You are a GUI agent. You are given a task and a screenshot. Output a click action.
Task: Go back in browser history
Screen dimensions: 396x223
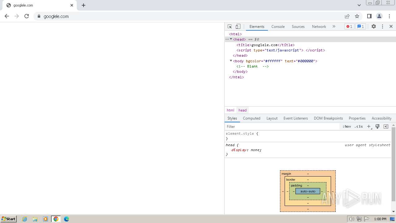click(x=7, y=16)
